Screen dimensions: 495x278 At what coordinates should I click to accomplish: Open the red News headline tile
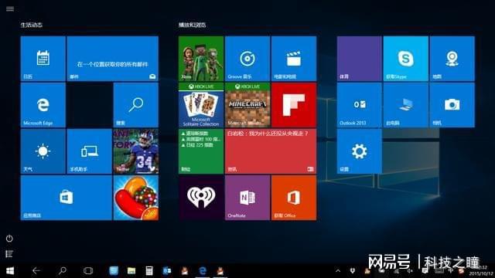coord(271,151)
